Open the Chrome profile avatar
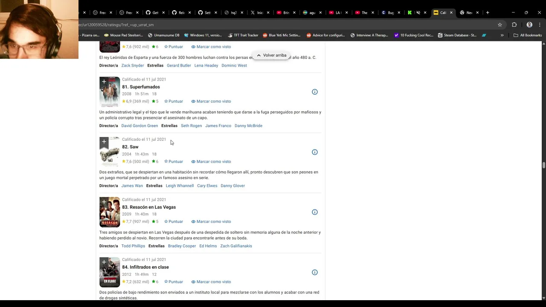 pos(529,25)
